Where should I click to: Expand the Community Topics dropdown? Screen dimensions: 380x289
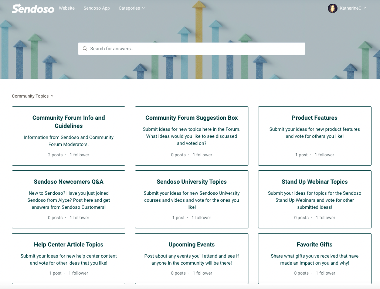click(33, 96)
